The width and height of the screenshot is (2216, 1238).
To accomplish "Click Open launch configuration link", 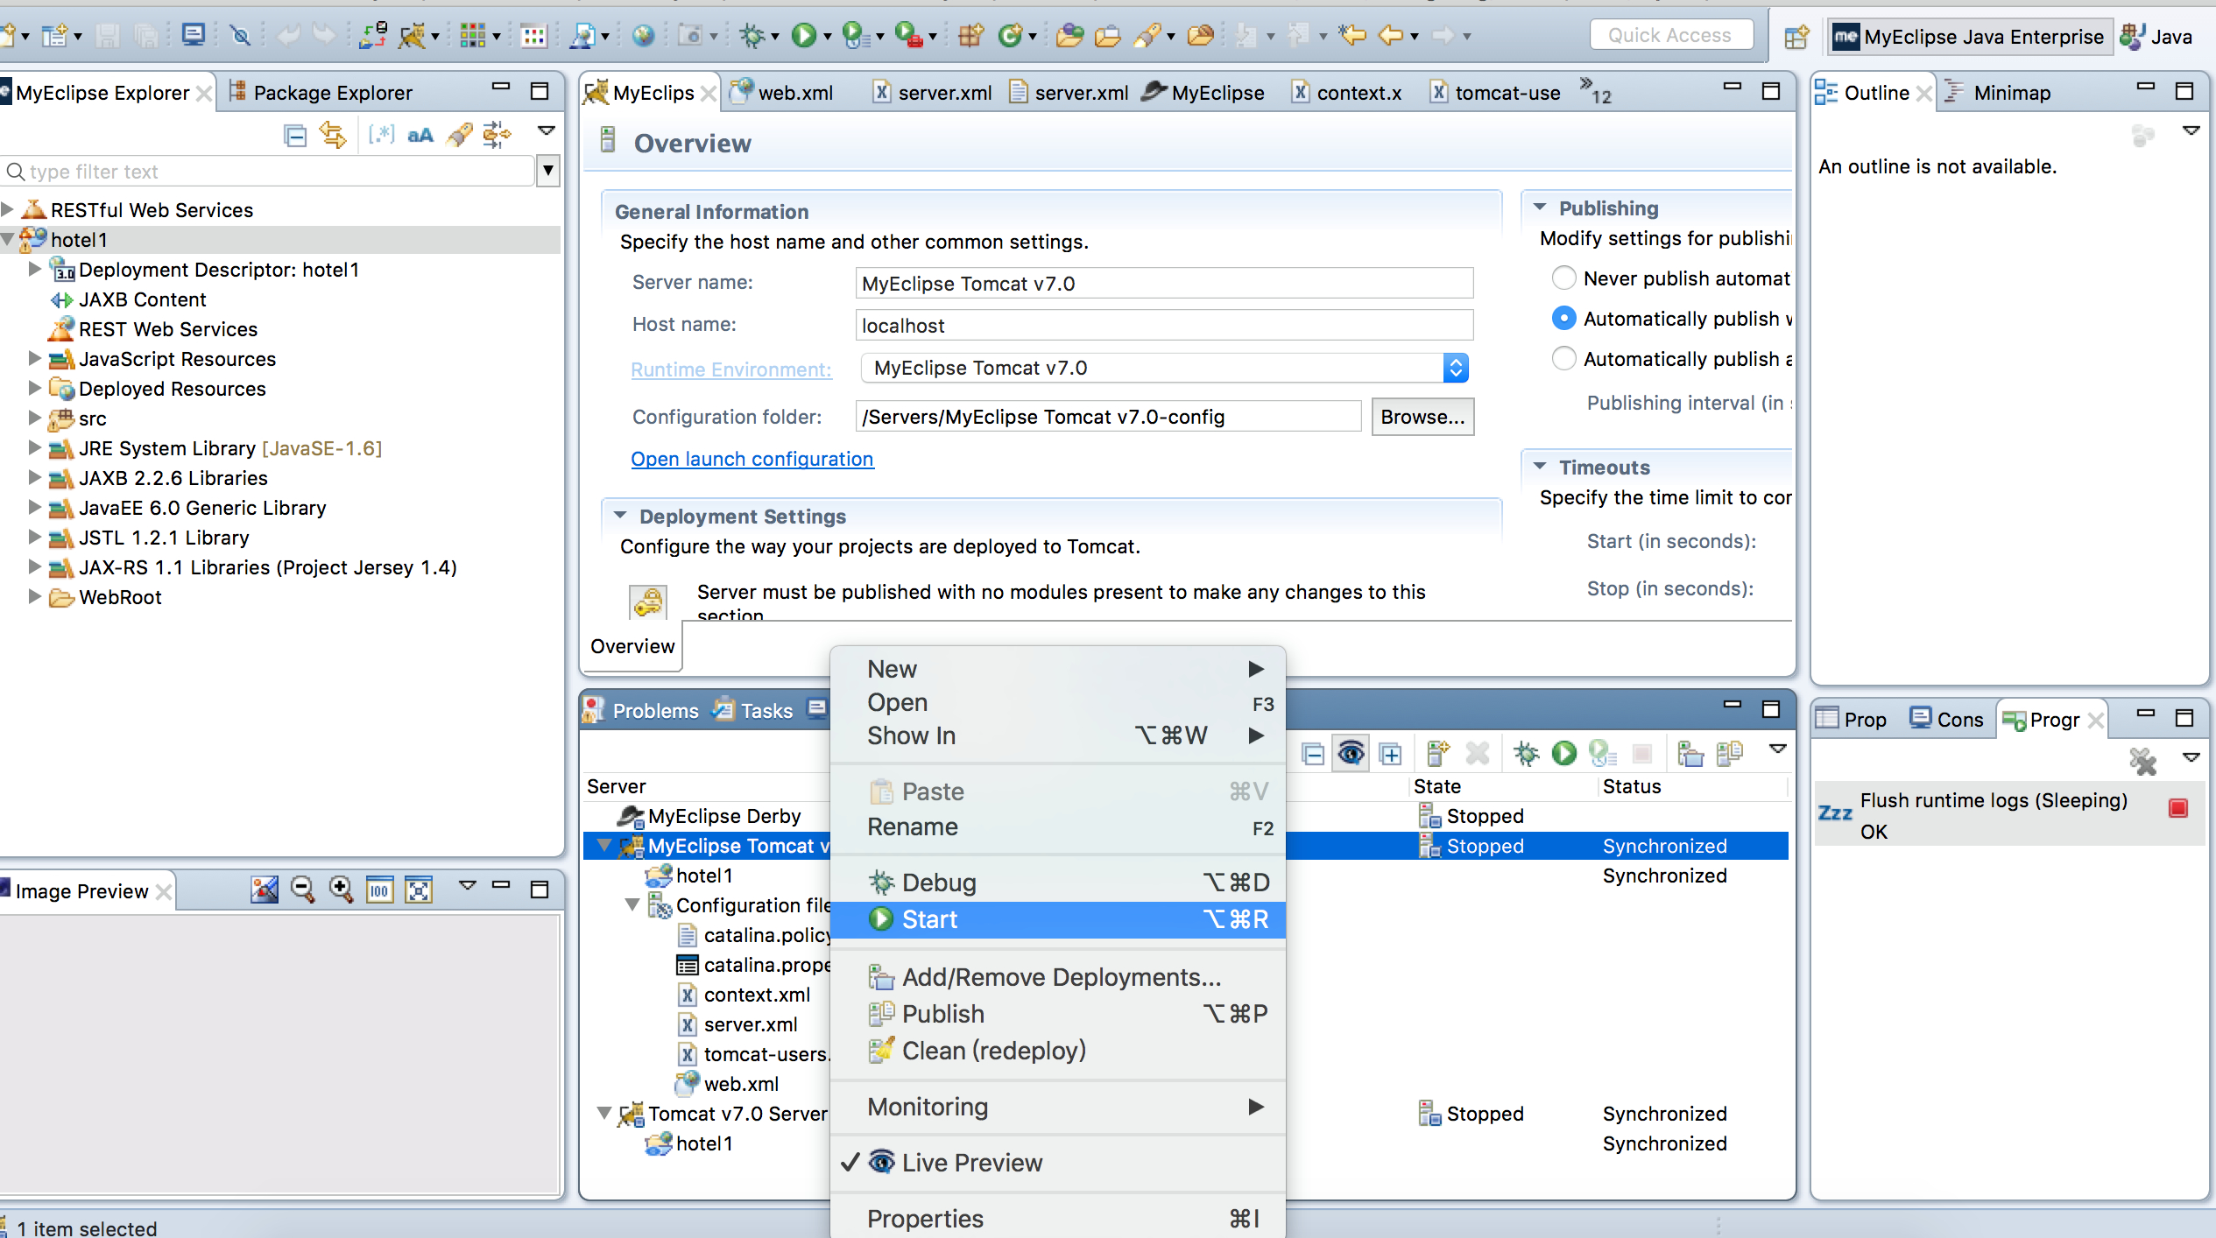I will 752,459.
